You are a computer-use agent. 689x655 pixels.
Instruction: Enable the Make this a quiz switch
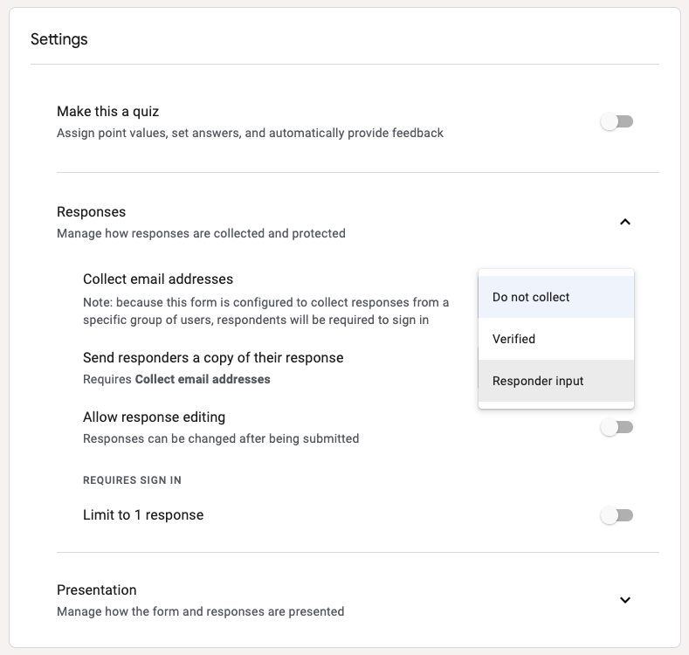pyautogui.click(x=617, y=122)
